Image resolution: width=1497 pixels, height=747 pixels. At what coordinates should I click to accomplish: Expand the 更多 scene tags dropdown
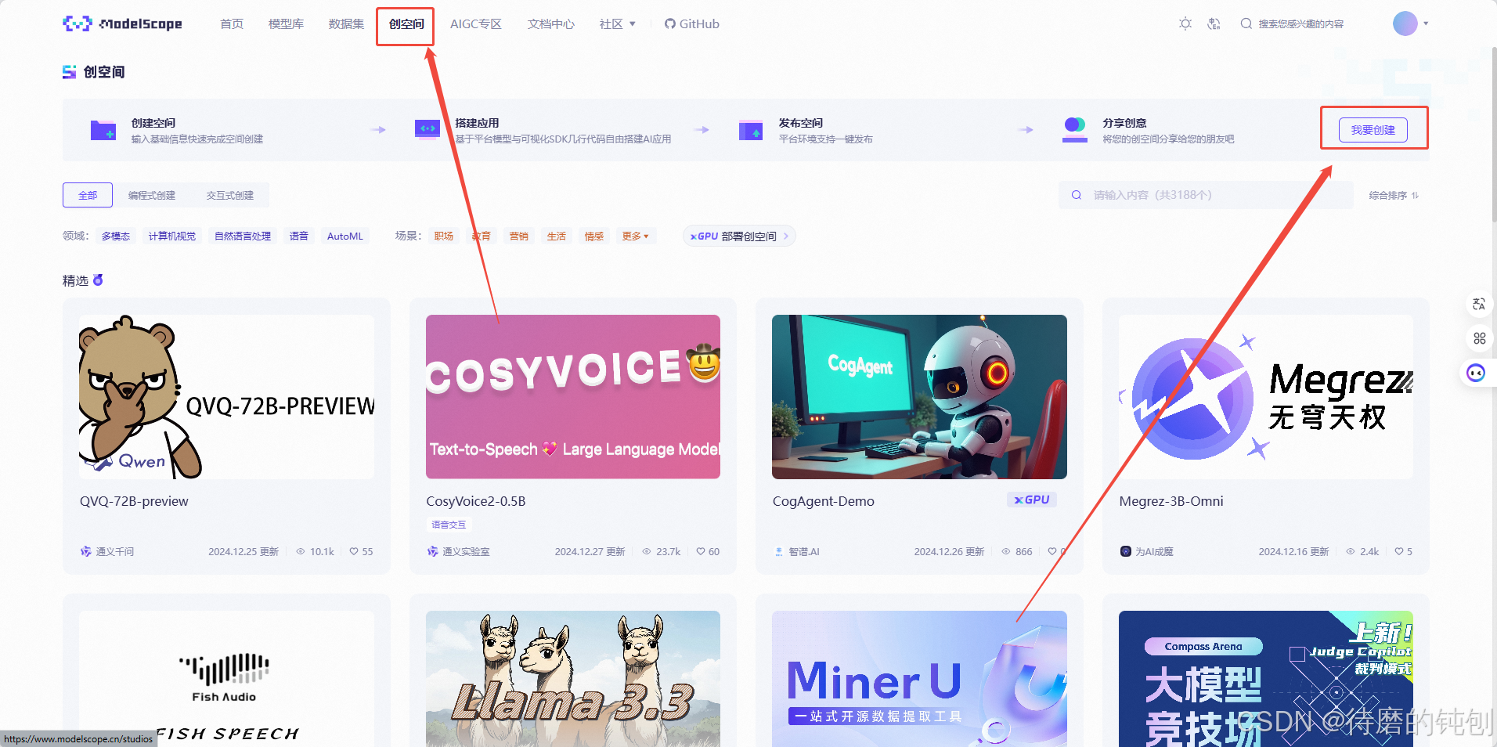click(635, 236)
